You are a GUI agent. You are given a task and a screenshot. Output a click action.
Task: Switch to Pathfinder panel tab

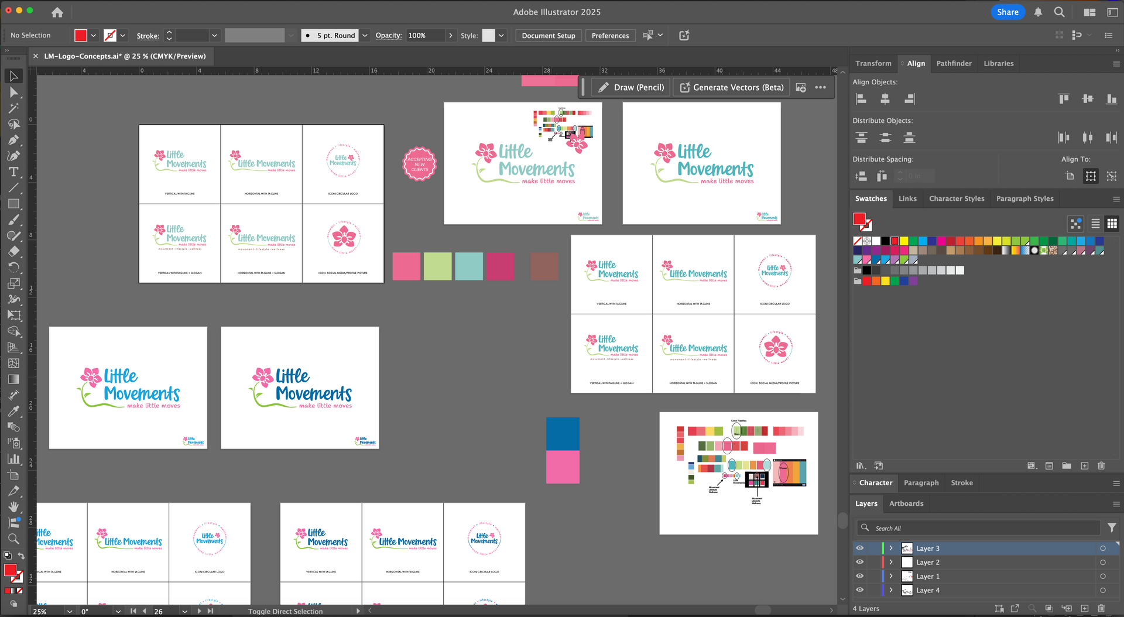954,63
